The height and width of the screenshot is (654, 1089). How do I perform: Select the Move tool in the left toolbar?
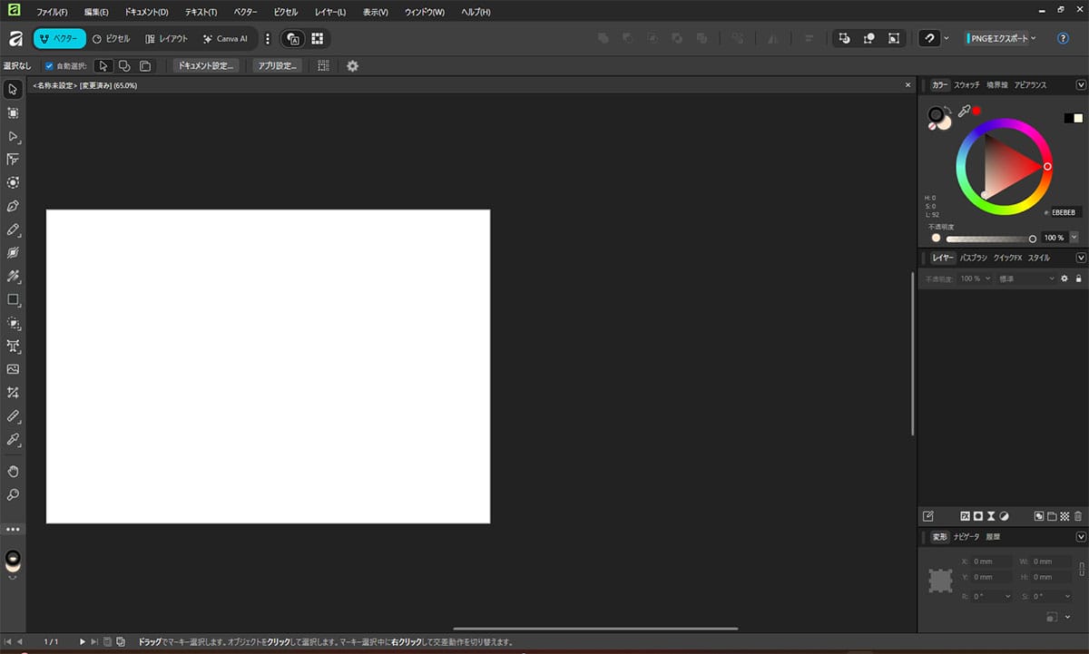point(13,89)
